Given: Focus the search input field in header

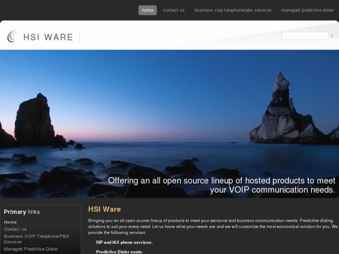Looking at the screenshot, I should 305,36.
